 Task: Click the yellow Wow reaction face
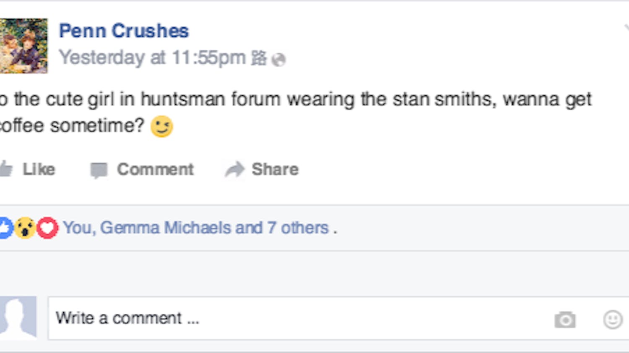click(25, 228)
